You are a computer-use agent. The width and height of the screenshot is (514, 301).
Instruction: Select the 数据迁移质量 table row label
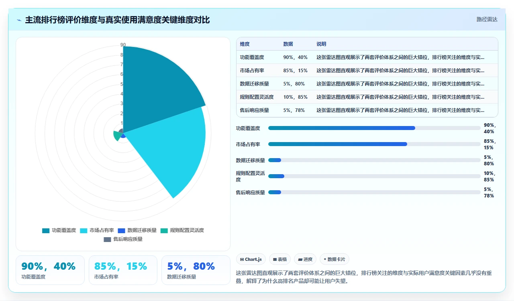(x=254, y=84)
